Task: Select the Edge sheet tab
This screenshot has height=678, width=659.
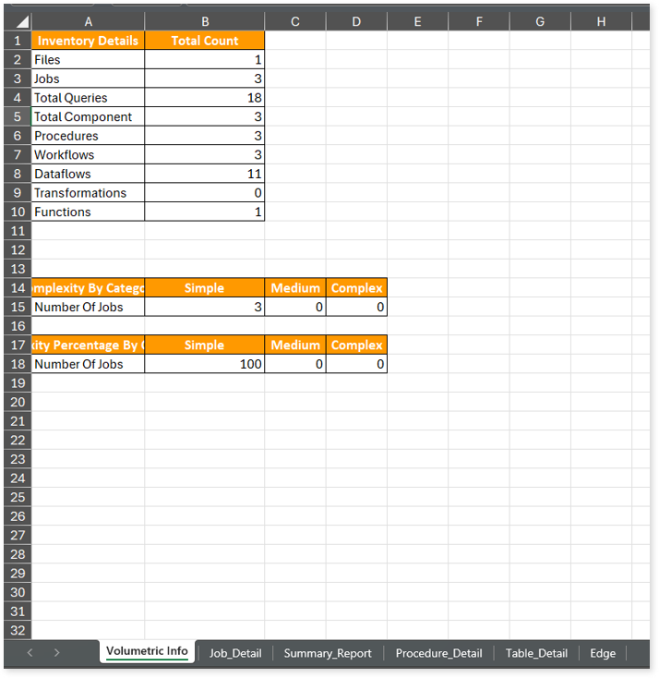Action: 603,653
